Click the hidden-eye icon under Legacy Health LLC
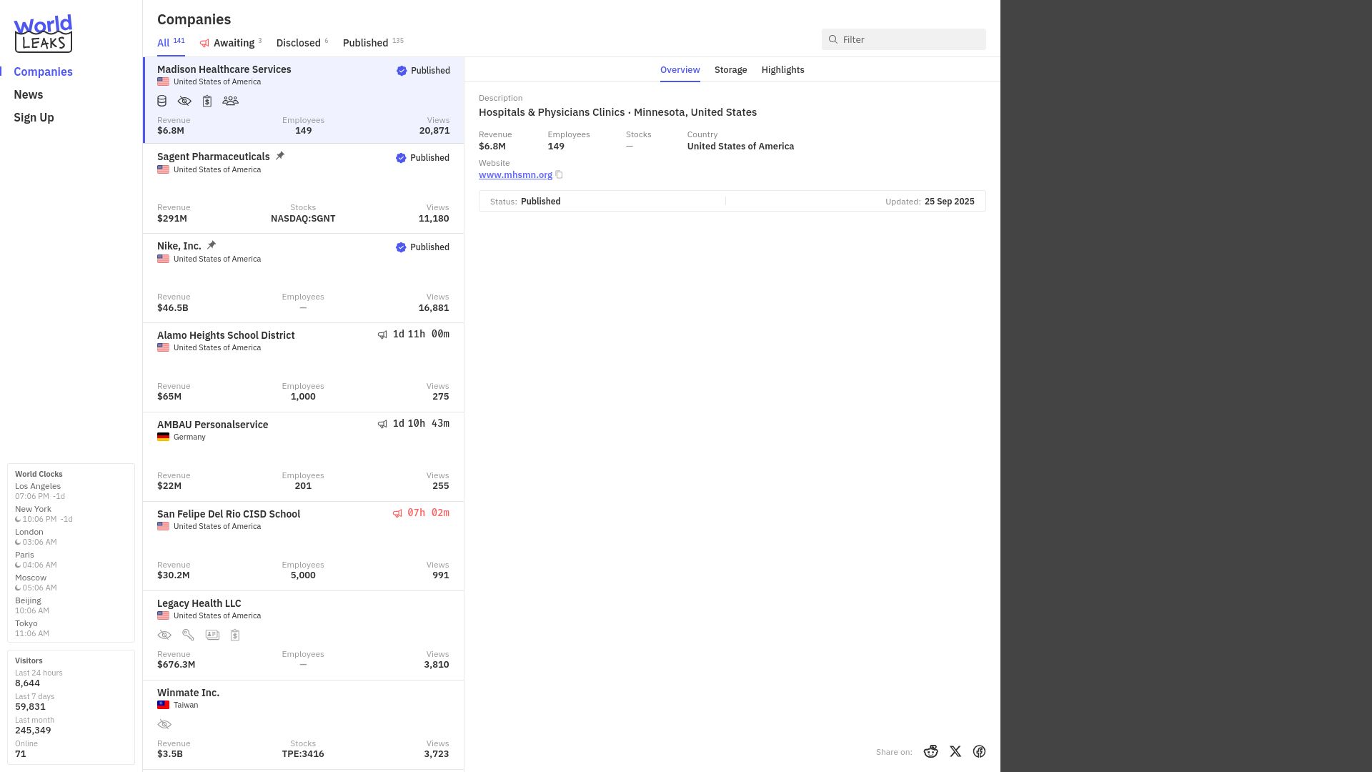Image resolution: width=1372 pixels, height=772 pixels. tap(164, 635)
